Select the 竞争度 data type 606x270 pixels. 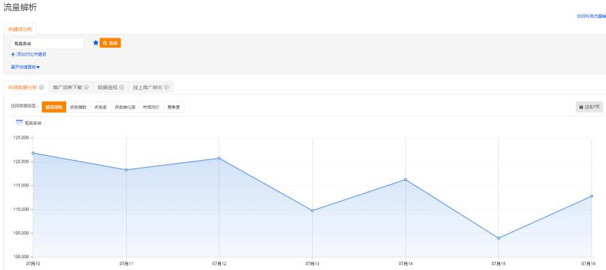(x=173, y=107)
